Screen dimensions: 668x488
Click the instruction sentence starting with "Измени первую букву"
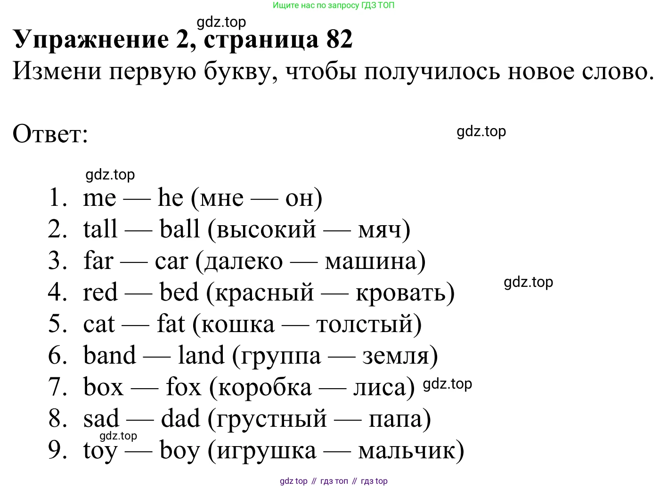pyautogui.click(x=333, y=71)
